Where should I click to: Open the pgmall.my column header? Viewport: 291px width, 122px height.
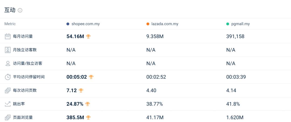pos(241,24)
